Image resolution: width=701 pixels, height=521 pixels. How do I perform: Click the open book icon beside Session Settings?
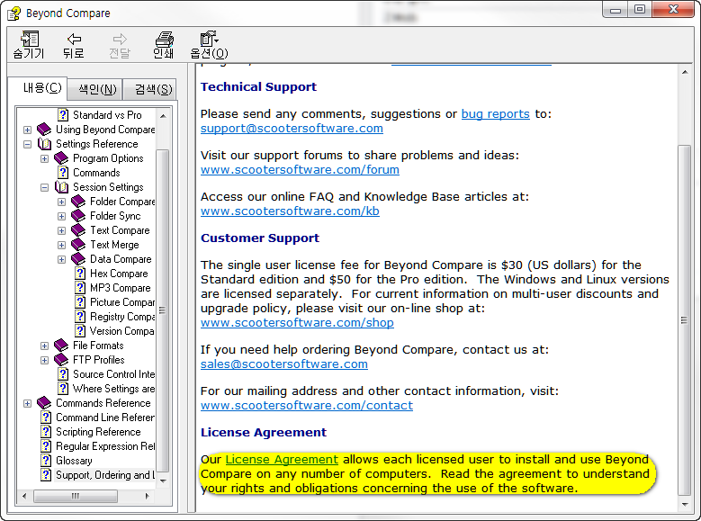[61, 187]
